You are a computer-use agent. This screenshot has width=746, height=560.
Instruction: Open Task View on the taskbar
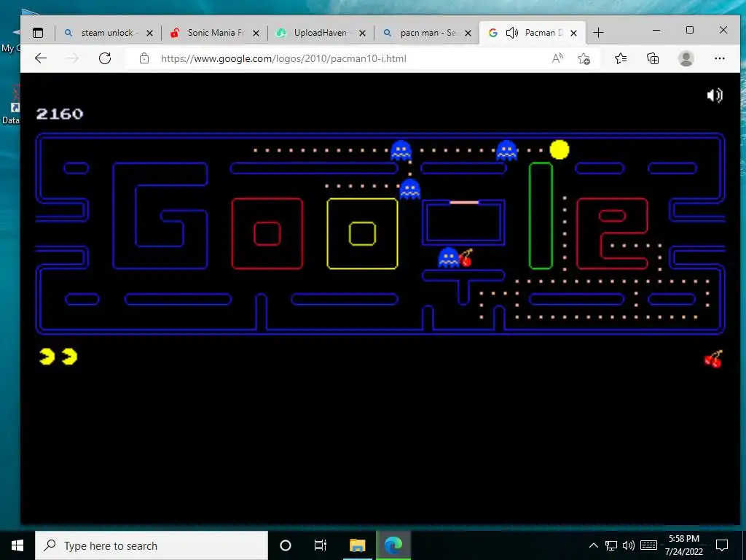pos(321,545)
